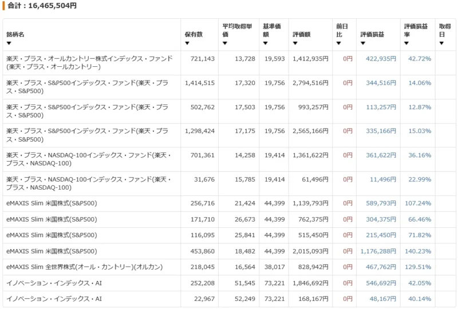Select 楽天・プラス・オールカントリー fund name

pyautogui.click(x=89, y=63)
